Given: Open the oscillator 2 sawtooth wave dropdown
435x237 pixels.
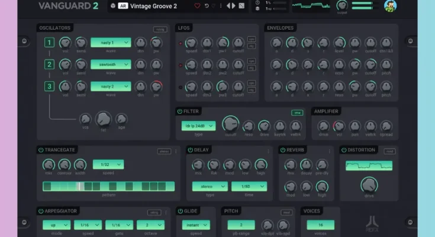Looking at the screenshot, I should [111, 64].
